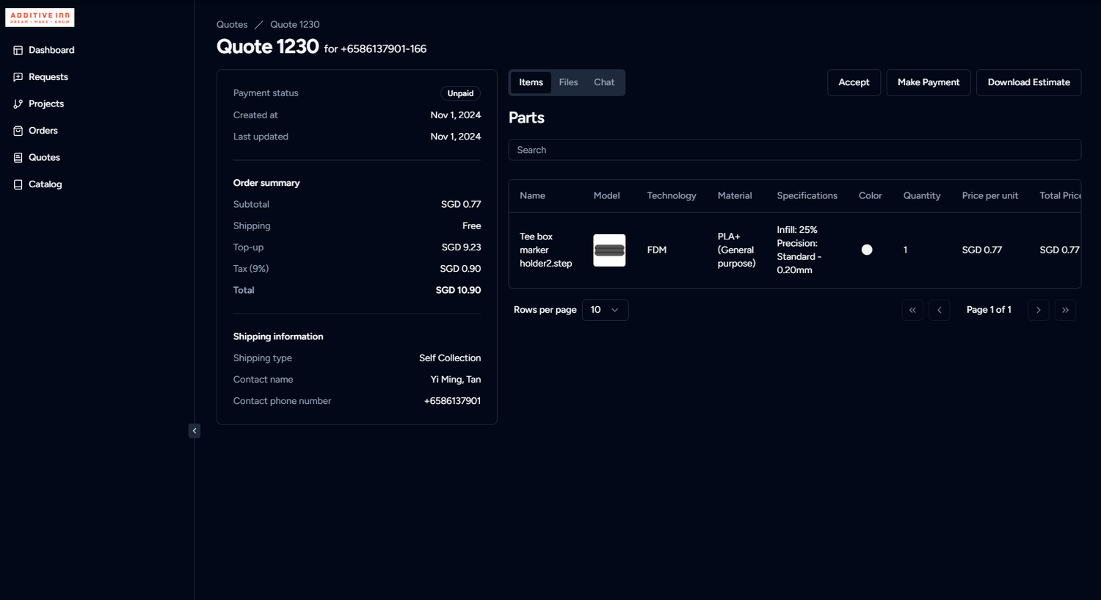Open the rows per page dropdown

coord(604,309)
